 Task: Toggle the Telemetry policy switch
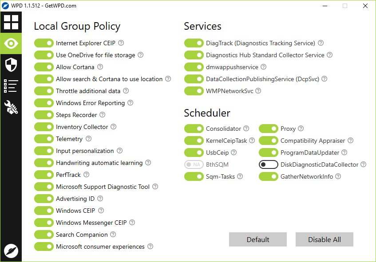tap(44, 139)
